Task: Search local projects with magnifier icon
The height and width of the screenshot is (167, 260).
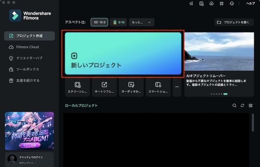Action: pyautogui.click(x=234, y=106)
